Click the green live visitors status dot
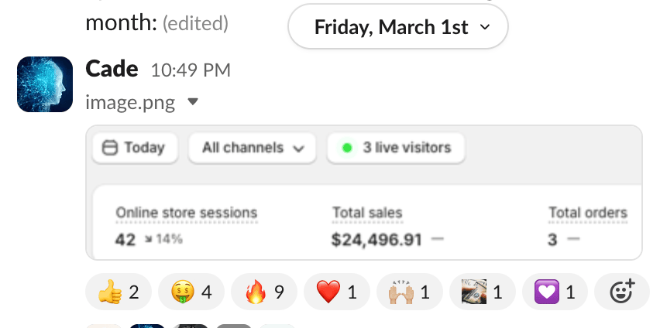Image resolution: width=660 pixels, height=328 pixels. click(347, 147)
